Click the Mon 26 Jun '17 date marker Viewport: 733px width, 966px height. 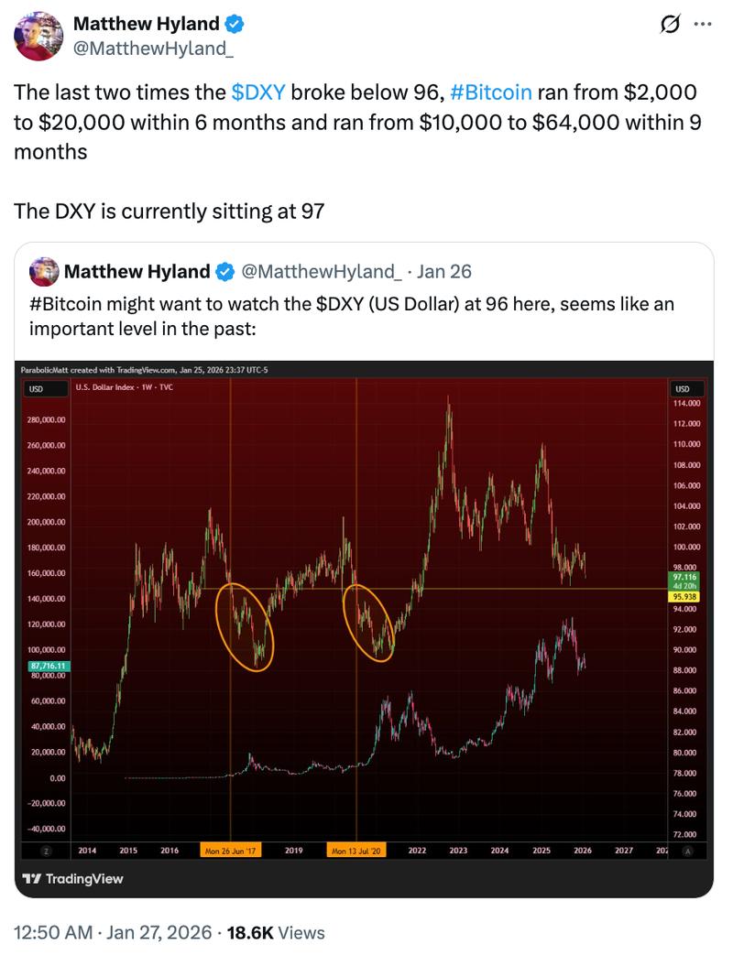click(230, 849)
